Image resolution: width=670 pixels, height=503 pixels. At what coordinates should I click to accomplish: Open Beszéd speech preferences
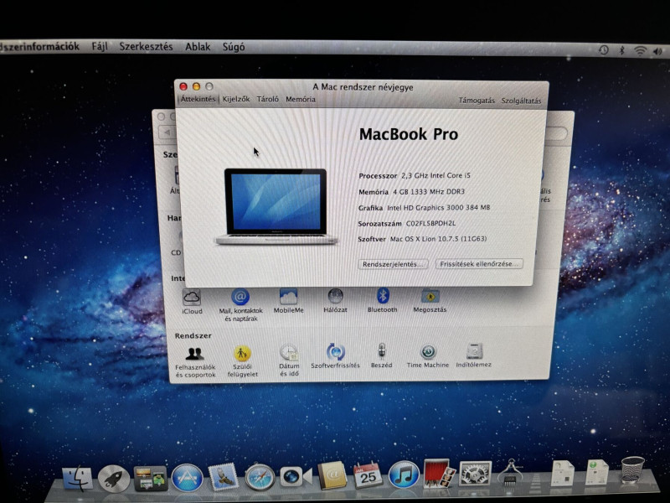point(382,355)
